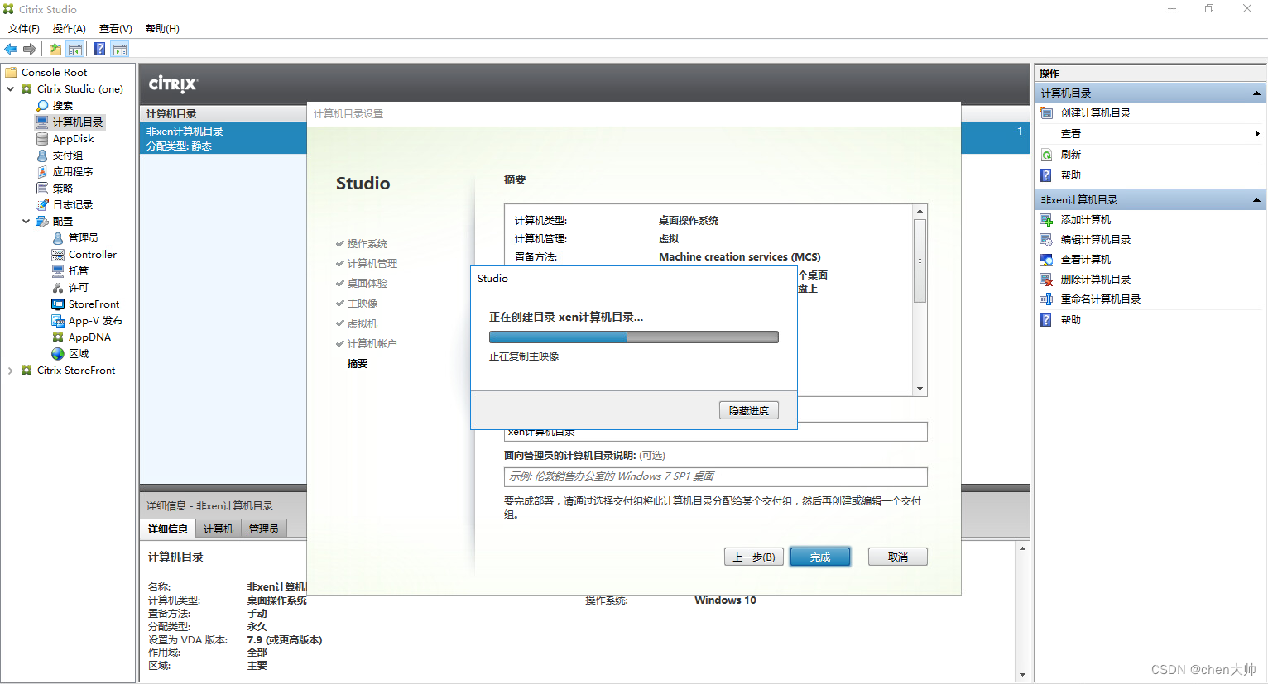
Task: Open the 操作(A) menu
Action: point(70,29)
